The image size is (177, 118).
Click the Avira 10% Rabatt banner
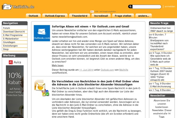coord(15,91)
